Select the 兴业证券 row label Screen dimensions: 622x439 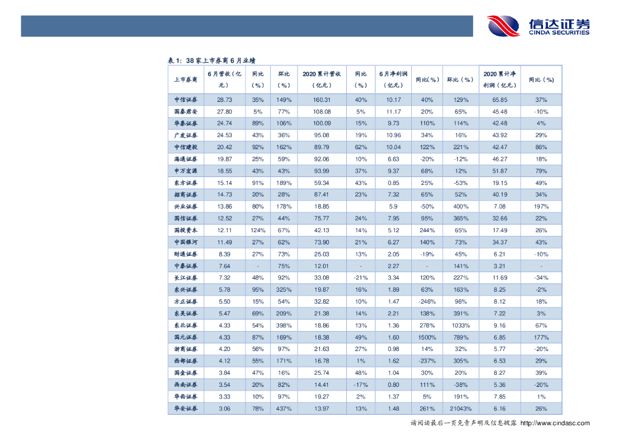185,207
